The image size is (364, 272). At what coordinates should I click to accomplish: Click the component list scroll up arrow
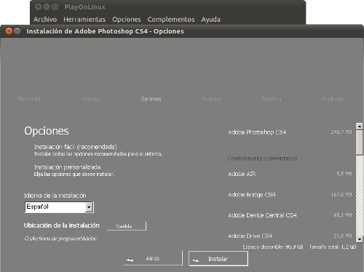[360, 126]
